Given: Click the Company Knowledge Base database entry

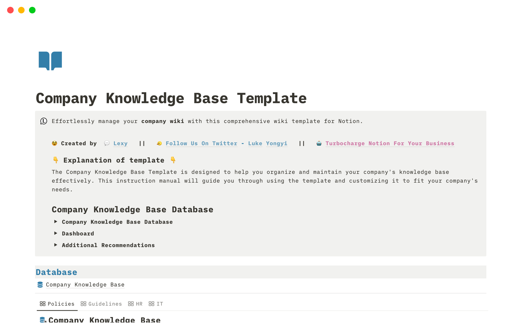Looking at the screenshot, I should [x=84, y=284].
